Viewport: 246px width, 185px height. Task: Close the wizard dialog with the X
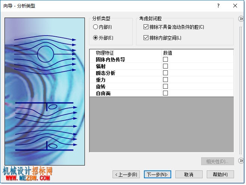click(x=235, y=6)
